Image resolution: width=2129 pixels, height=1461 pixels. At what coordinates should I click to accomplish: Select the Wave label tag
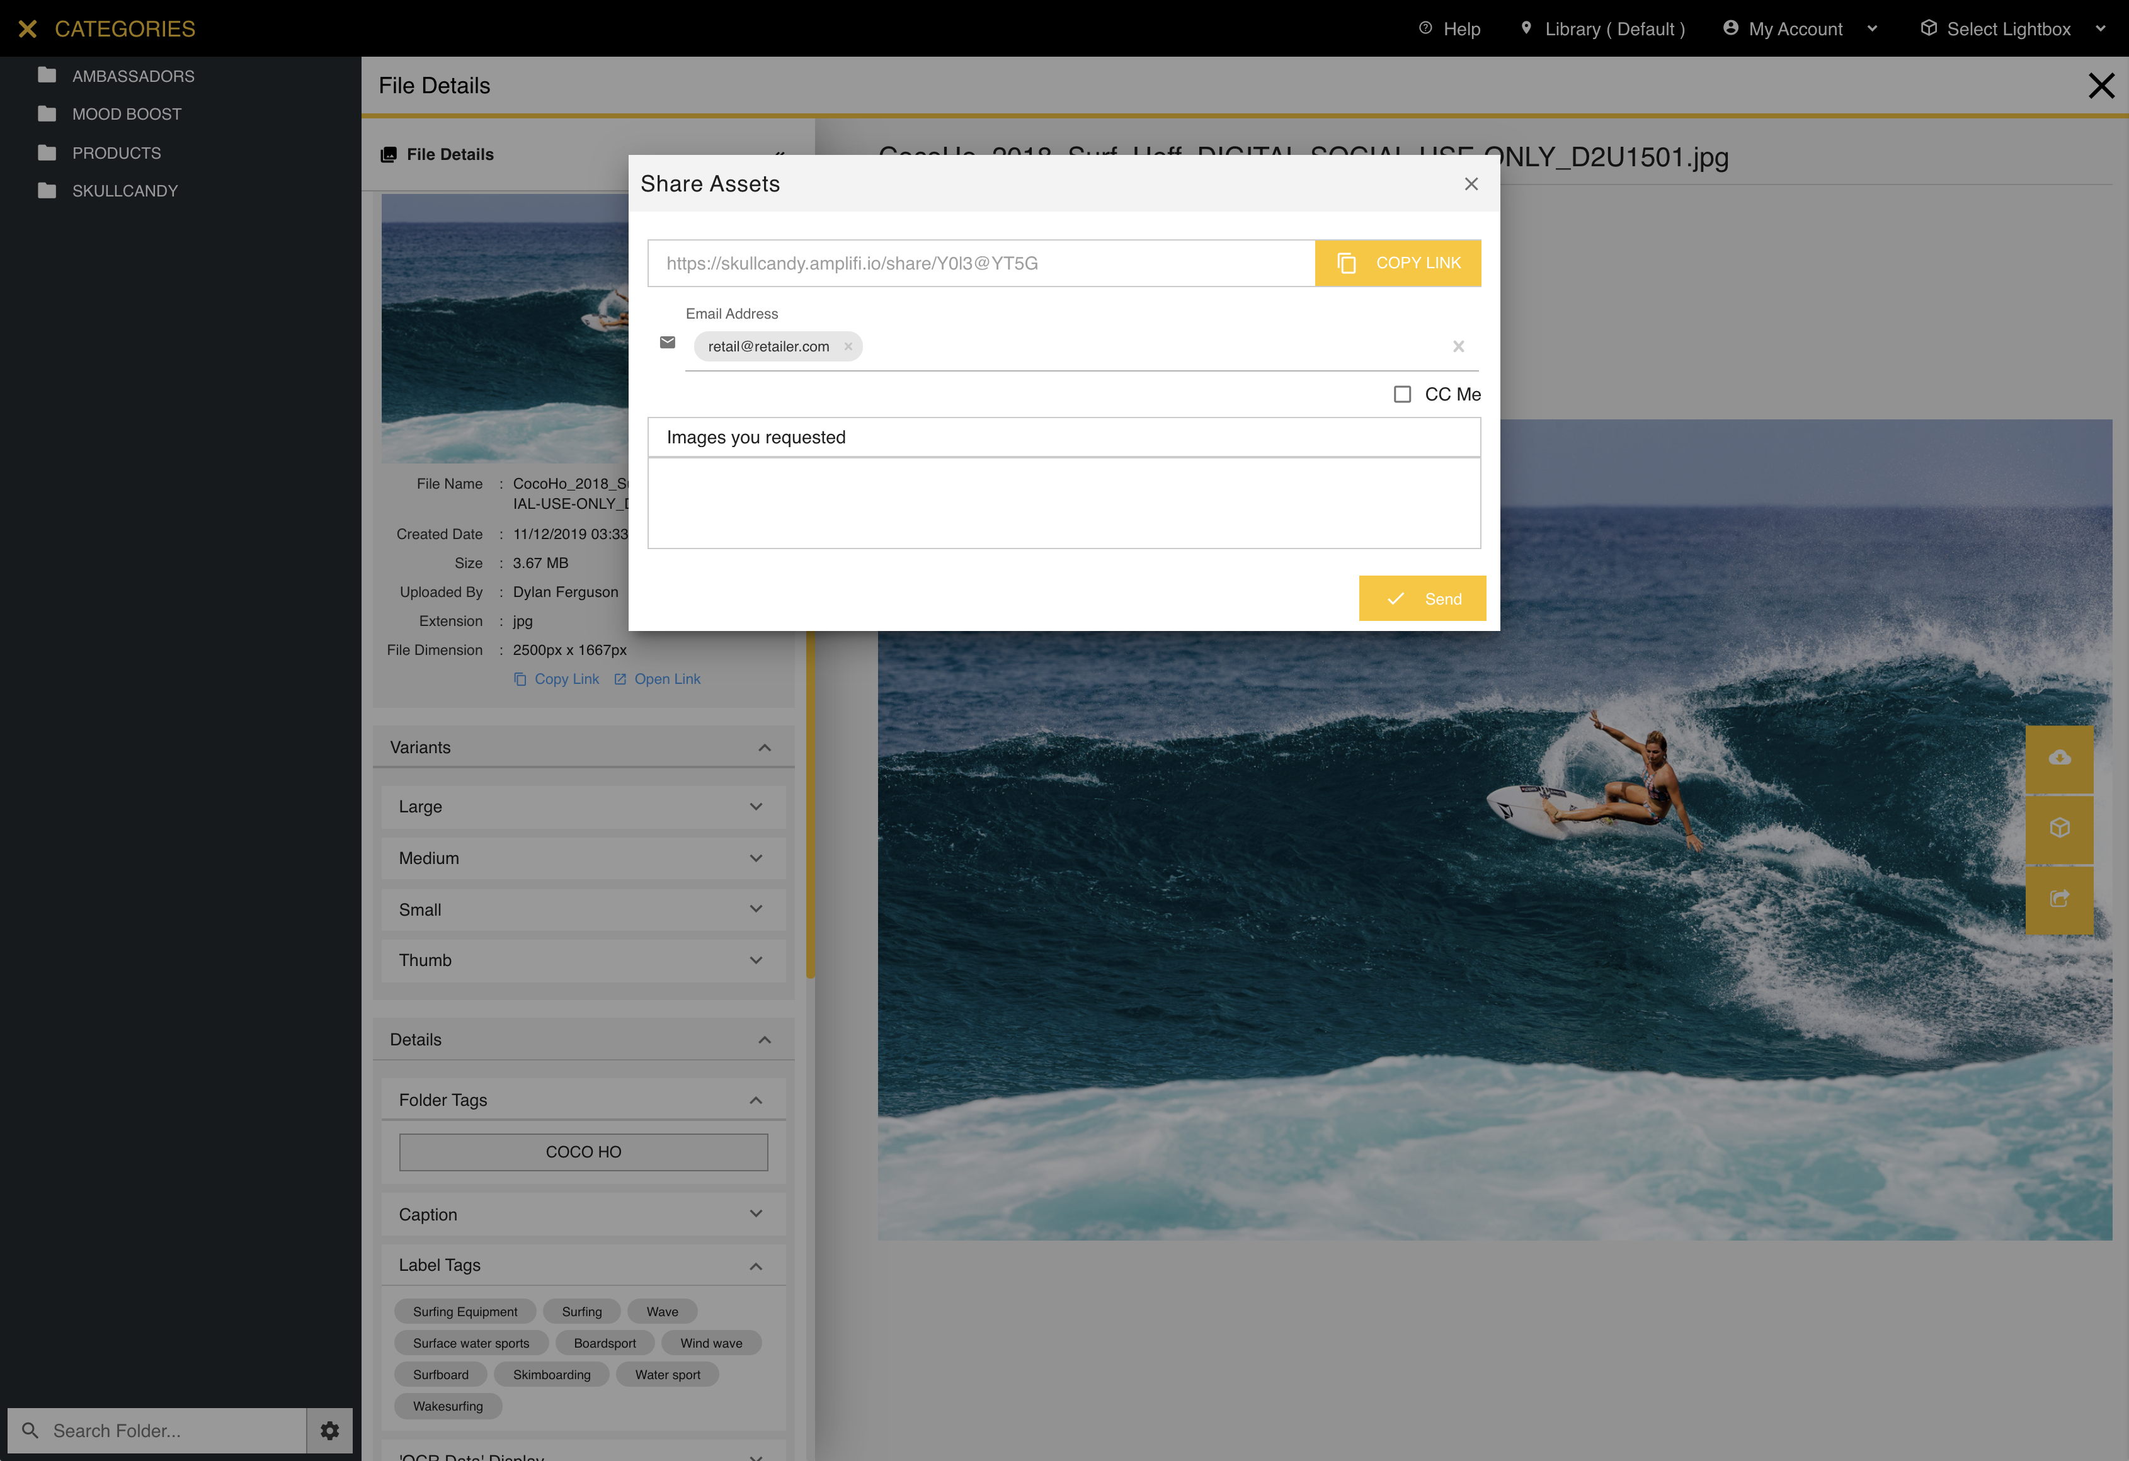point(663,1312)
